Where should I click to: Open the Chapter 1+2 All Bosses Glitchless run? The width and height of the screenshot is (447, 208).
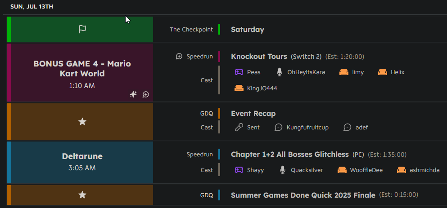tap(289, 154)
